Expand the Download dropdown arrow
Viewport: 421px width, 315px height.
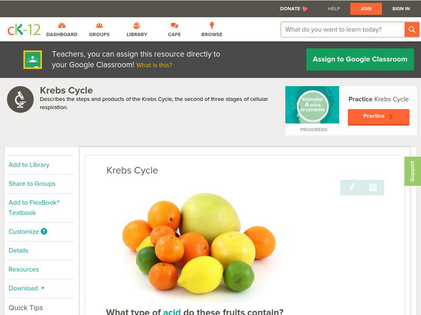43,288
